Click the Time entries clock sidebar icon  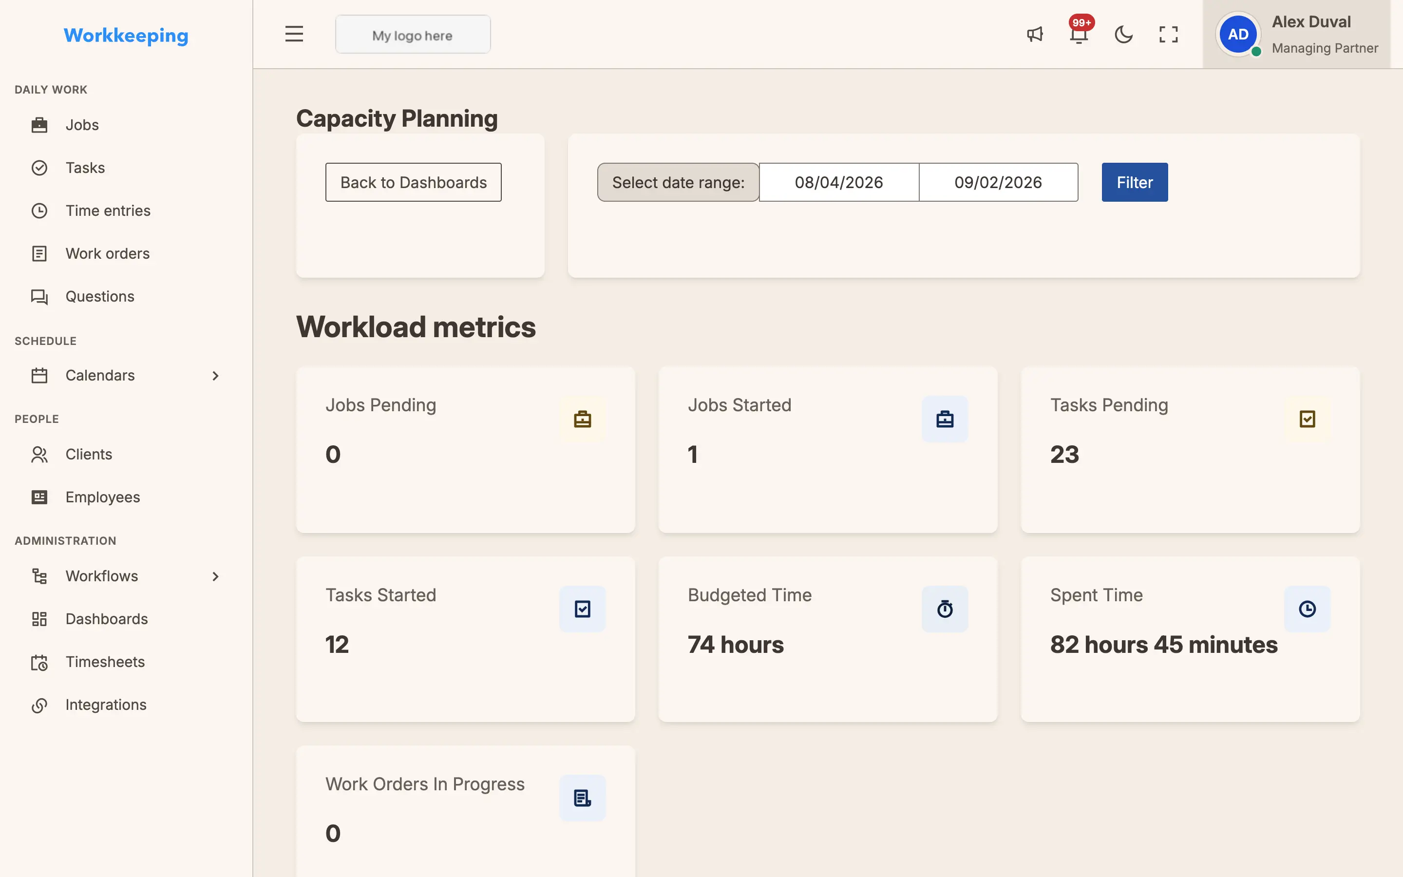click(39, 210)
